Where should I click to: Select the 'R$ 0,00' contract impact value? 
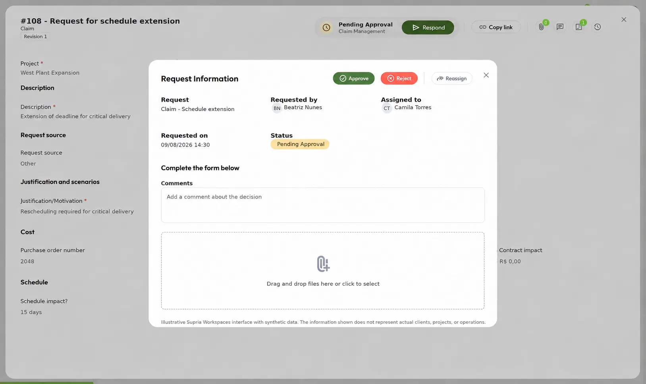tap(510, 261)
